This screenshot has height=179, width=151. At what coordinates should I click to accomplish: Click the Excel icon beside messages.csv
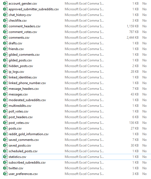[x=5, y=94]
